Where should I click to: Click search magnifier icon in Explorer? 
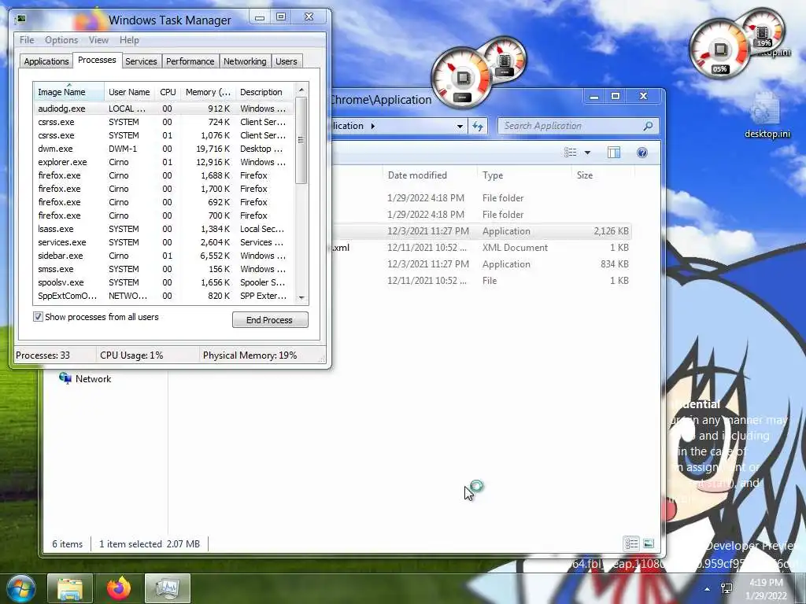649,126
